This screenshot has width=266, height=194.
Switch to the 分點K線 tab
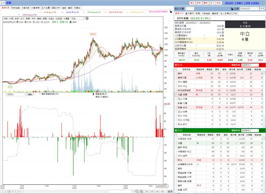25,8
